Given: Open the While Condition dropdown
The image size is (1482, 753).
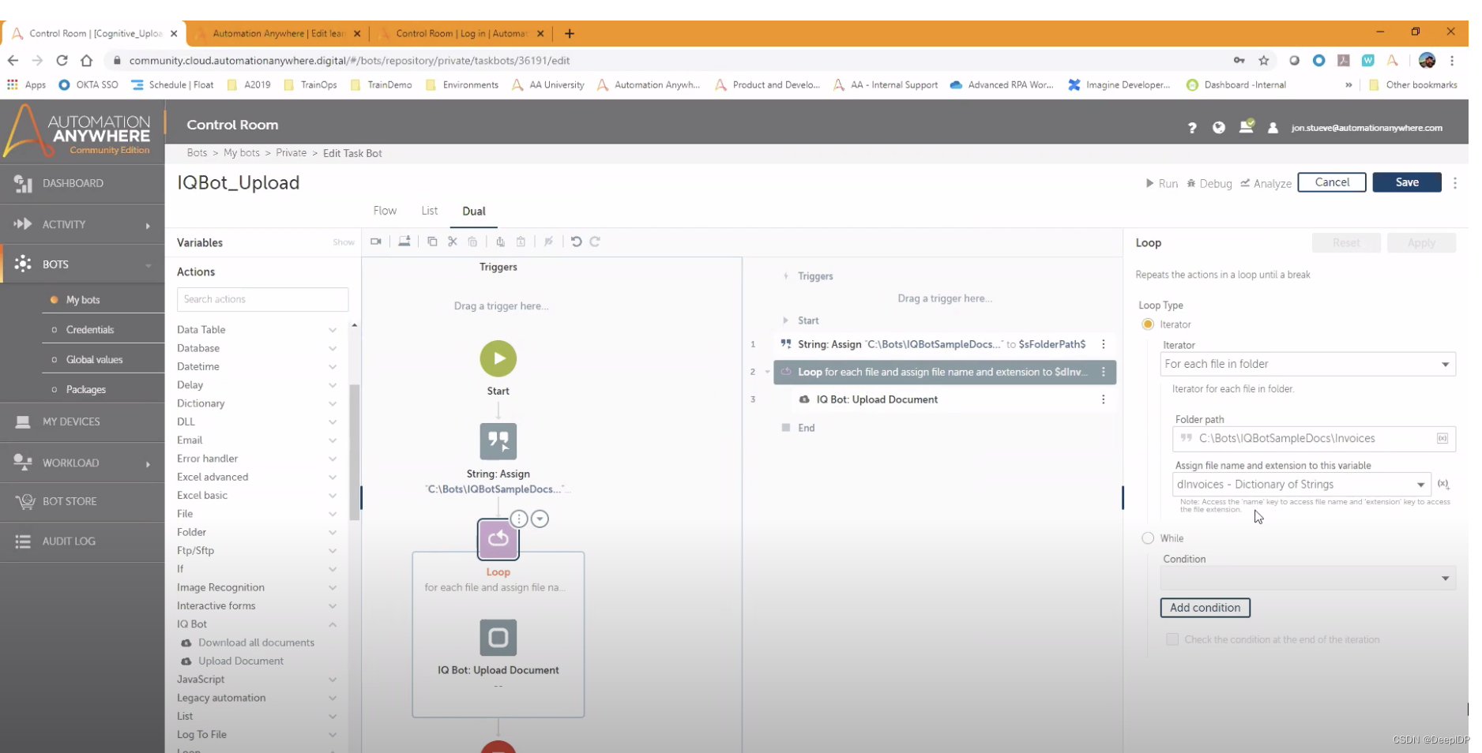Looking at the screenshot, I should (x=1308, y=579).
